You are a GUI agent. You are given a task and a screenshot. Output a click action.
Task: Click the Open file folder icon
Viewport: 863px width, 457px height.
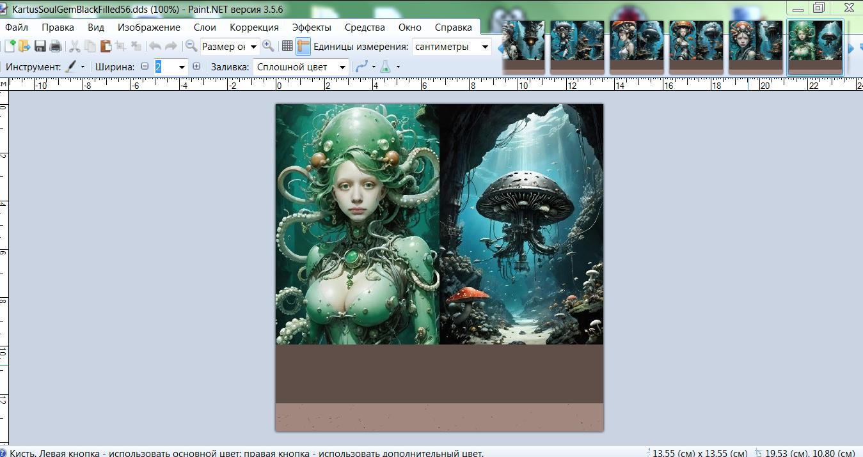pos(24,46)
